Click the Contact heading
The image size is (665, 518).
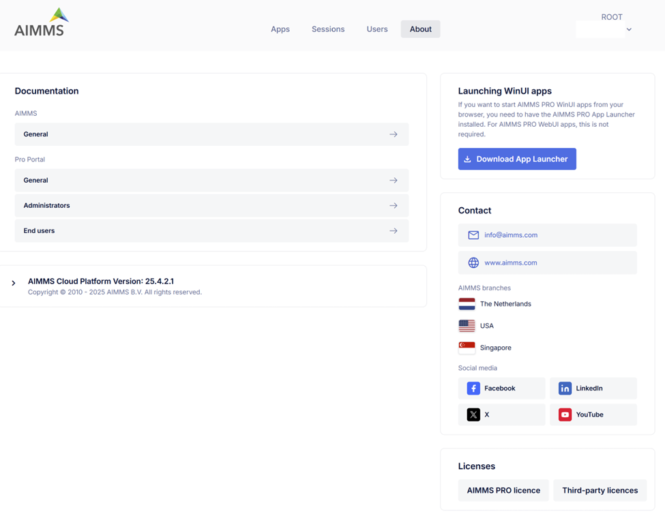click(475, 211)
